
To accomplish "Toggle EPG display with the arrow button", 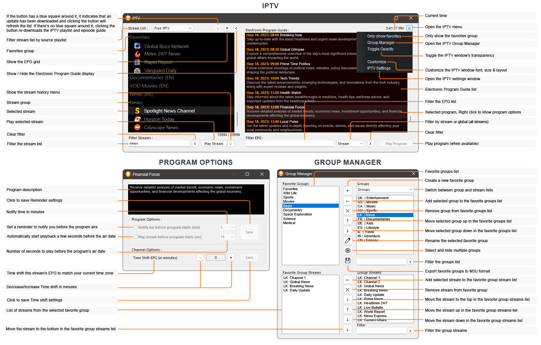I will [x=236, y=28].
